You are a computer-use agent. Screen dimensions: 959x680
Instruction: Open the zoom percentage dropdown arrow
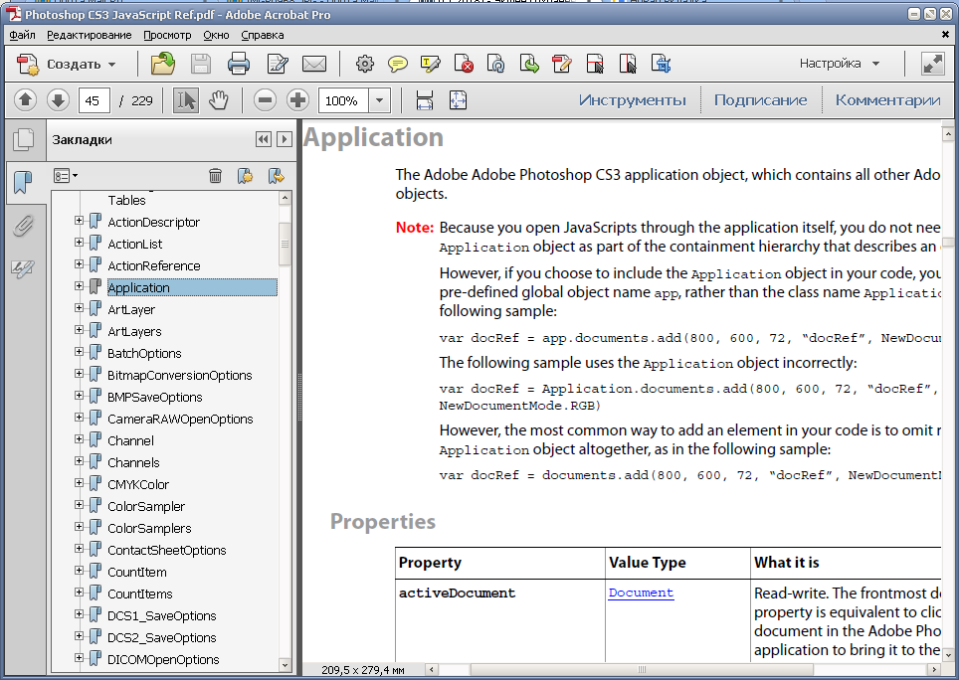click(379, 100)
